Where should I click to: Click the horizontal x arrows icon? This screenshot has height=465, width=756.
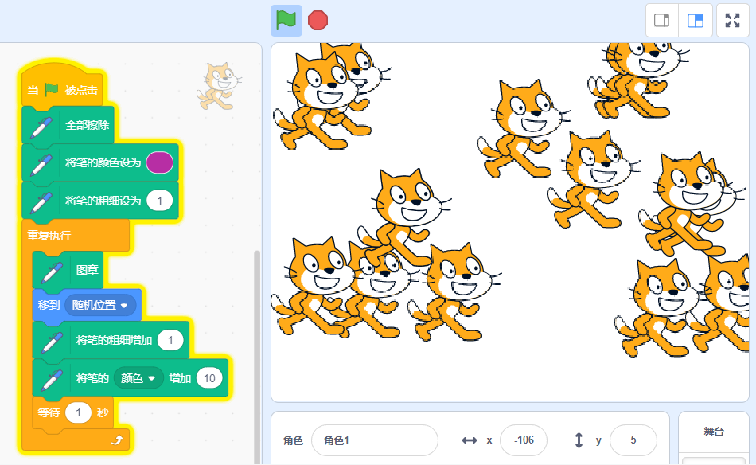point(470,440)
